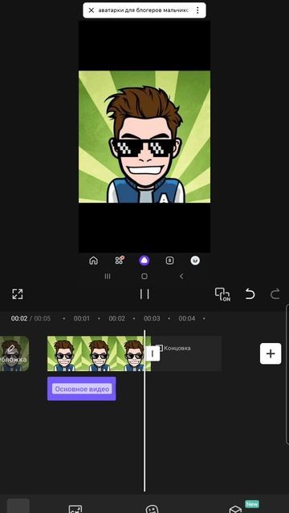Open the cube tool marked New

235,510
